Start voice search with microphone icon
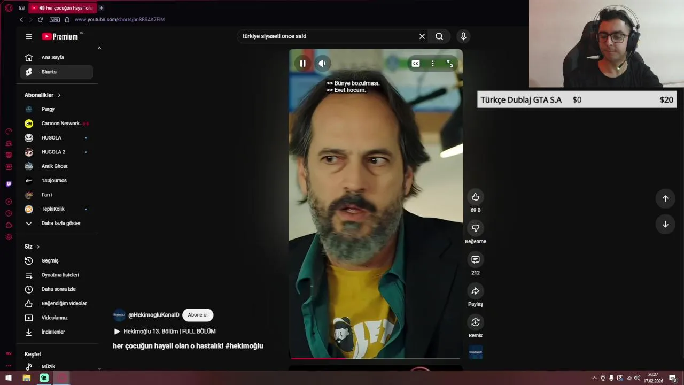The width and height of the screenshot is (684, 385). pyautogui.click(x=463, y=36)
